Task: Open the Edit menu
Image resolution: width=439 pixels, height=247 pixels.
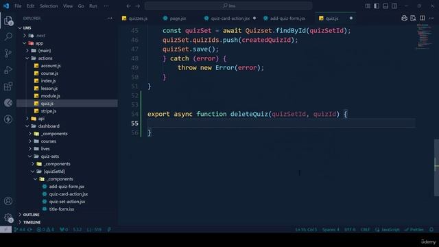Action: [x=30, y=6]
